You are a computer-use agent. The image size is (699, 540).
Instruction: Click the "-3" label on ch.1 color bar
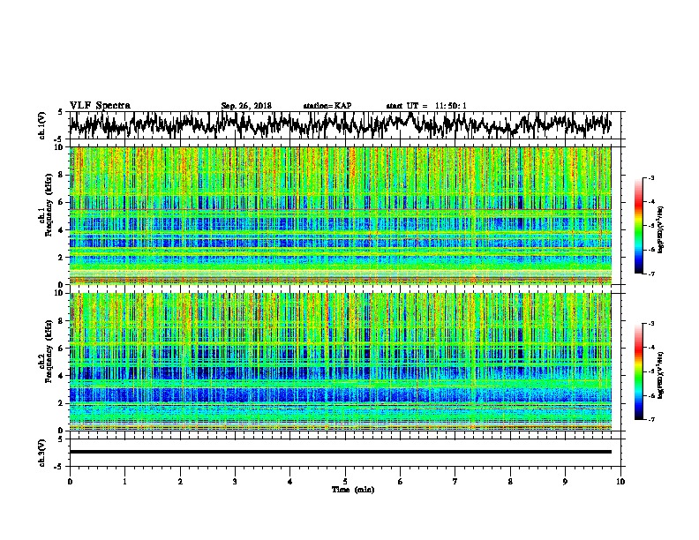(650, 178)
